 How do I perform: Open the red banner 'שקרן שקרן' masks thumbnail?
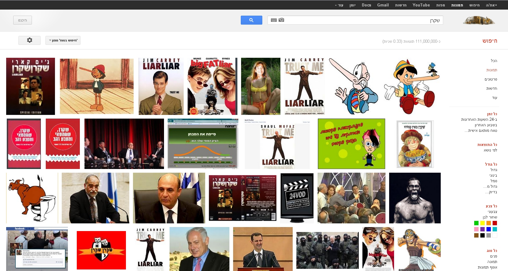tap(101, 250)
